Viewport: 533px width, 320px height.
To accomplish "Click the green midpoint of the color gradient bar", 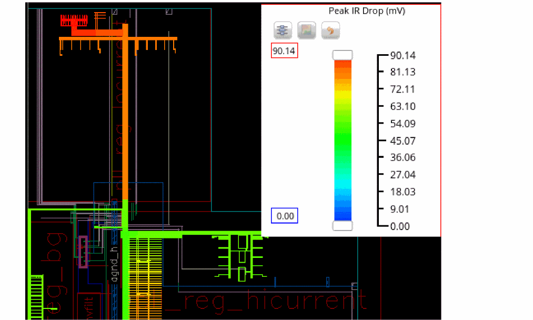I will [x=343, y=140].
